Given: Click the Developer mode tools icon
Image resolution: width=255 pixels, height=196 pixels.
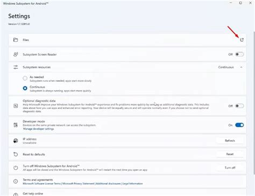Looking at the screenshot, I should tap(16, 125).
